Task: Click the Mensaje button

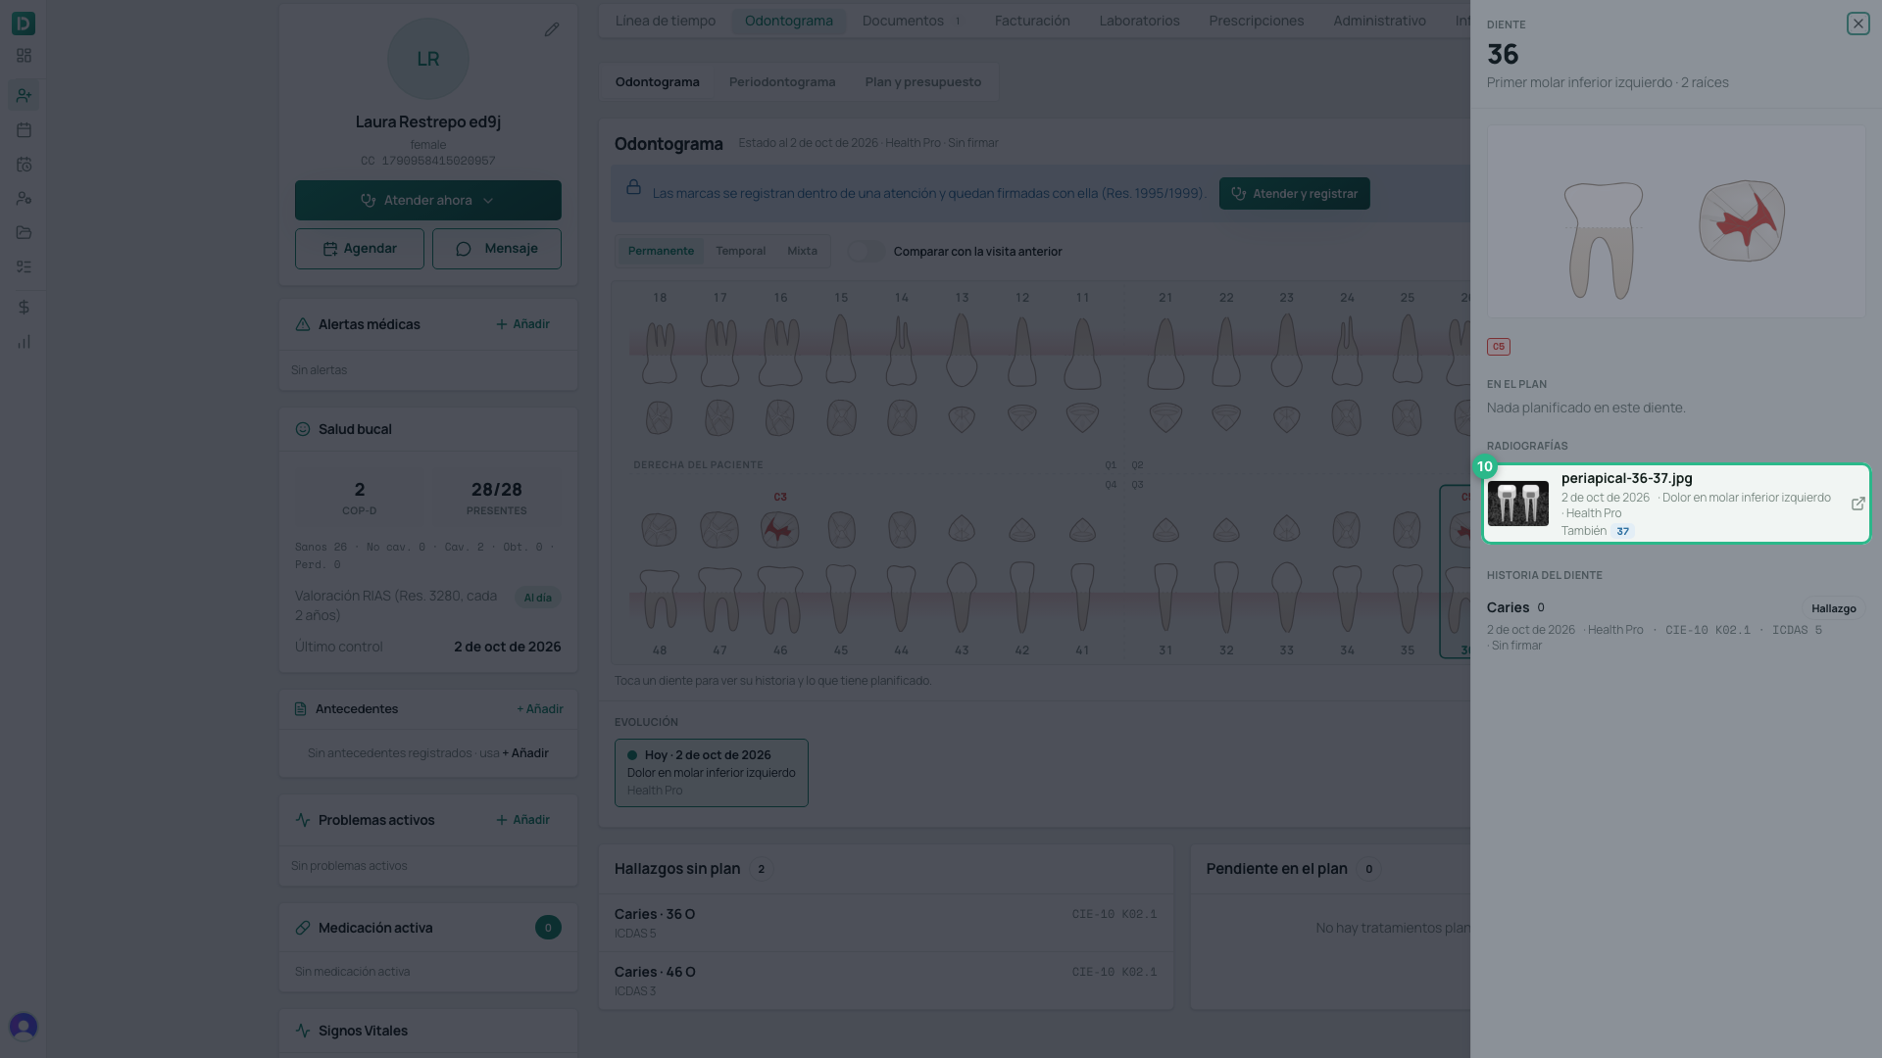Action: pos(497,249)
